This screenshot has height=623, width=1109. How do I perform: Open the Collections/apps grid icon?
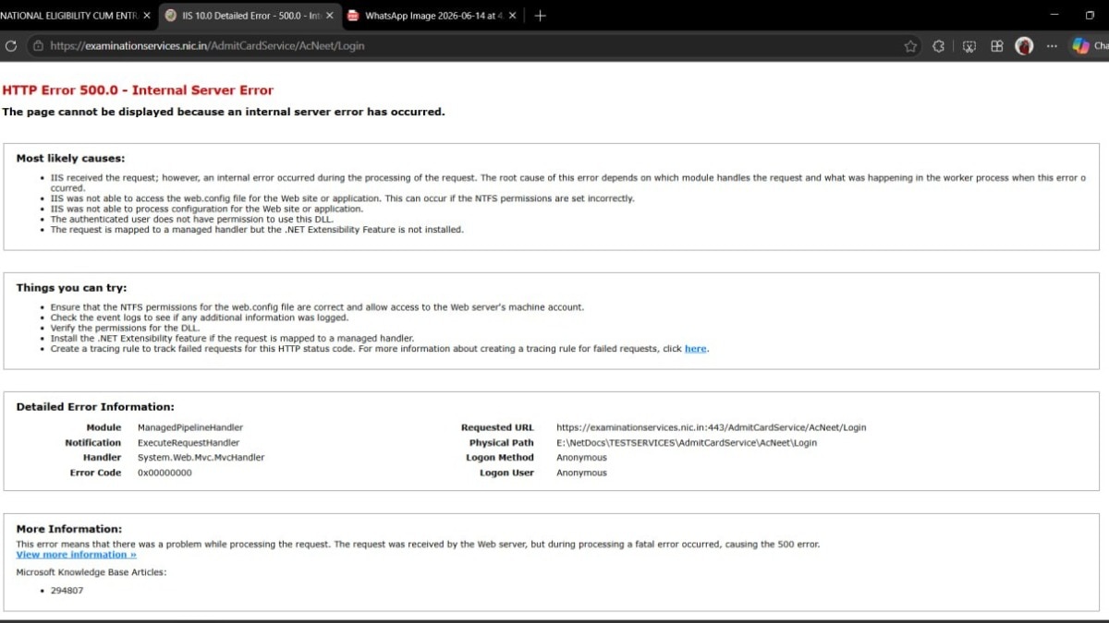click(996, 45)
